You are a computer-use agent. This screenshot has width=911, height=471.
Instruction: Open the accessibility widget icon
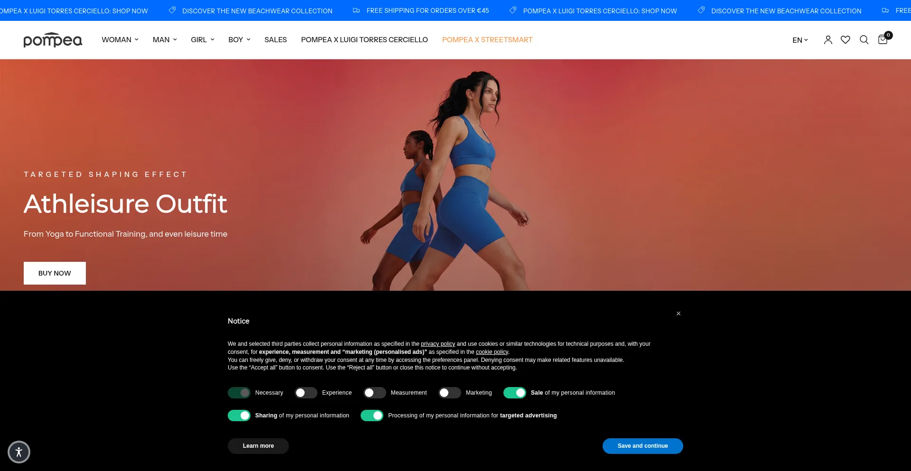[x=19, y=452]
